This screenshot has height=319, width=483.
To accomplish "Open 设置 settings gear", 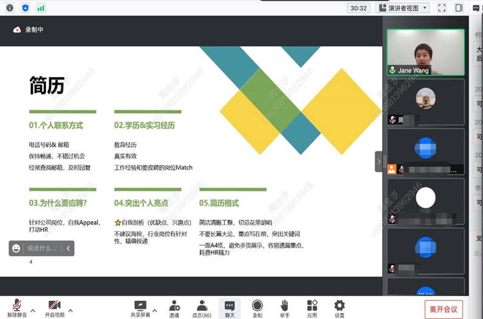I will coord(339,305).
